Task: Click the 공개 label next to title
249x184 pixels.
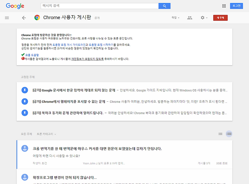Action: (97, 18)
